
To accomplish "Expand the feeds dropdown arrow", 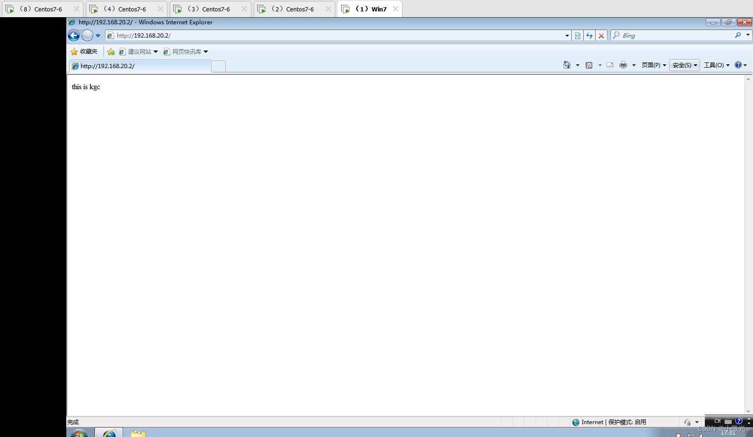I will pos(600,65).
